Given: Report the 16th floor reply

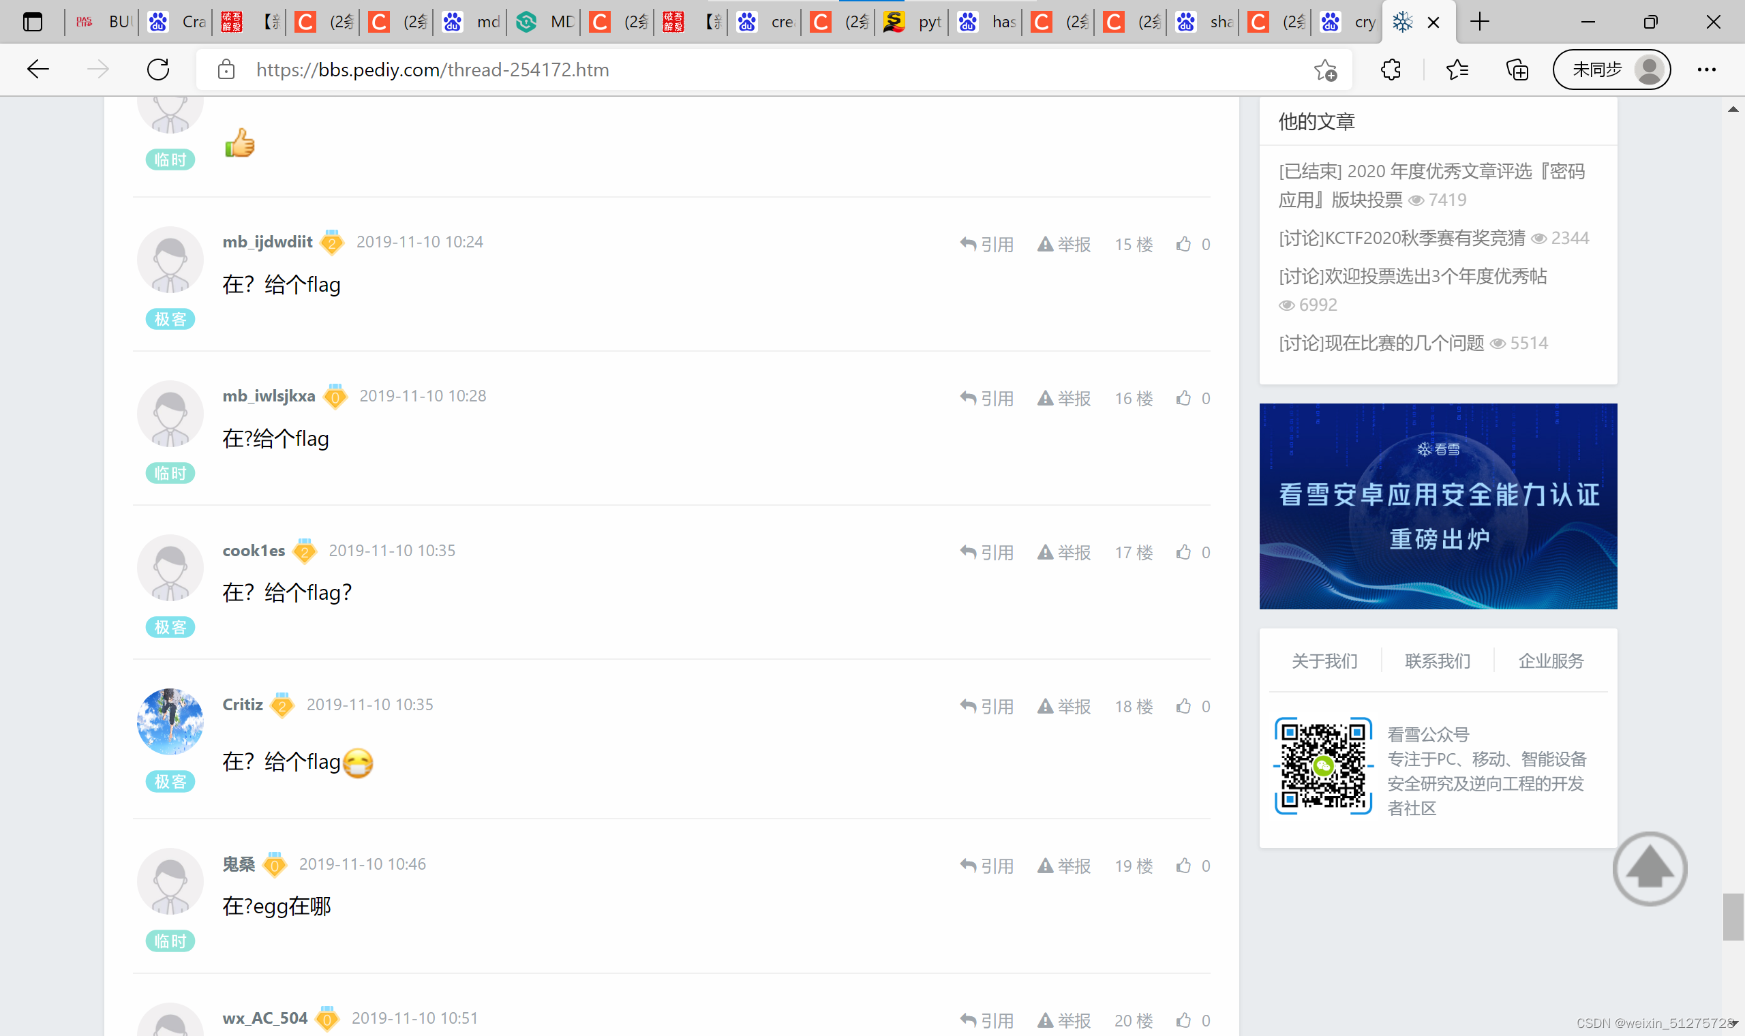Looking at the screenshot, I should (x=1064, y=399).
